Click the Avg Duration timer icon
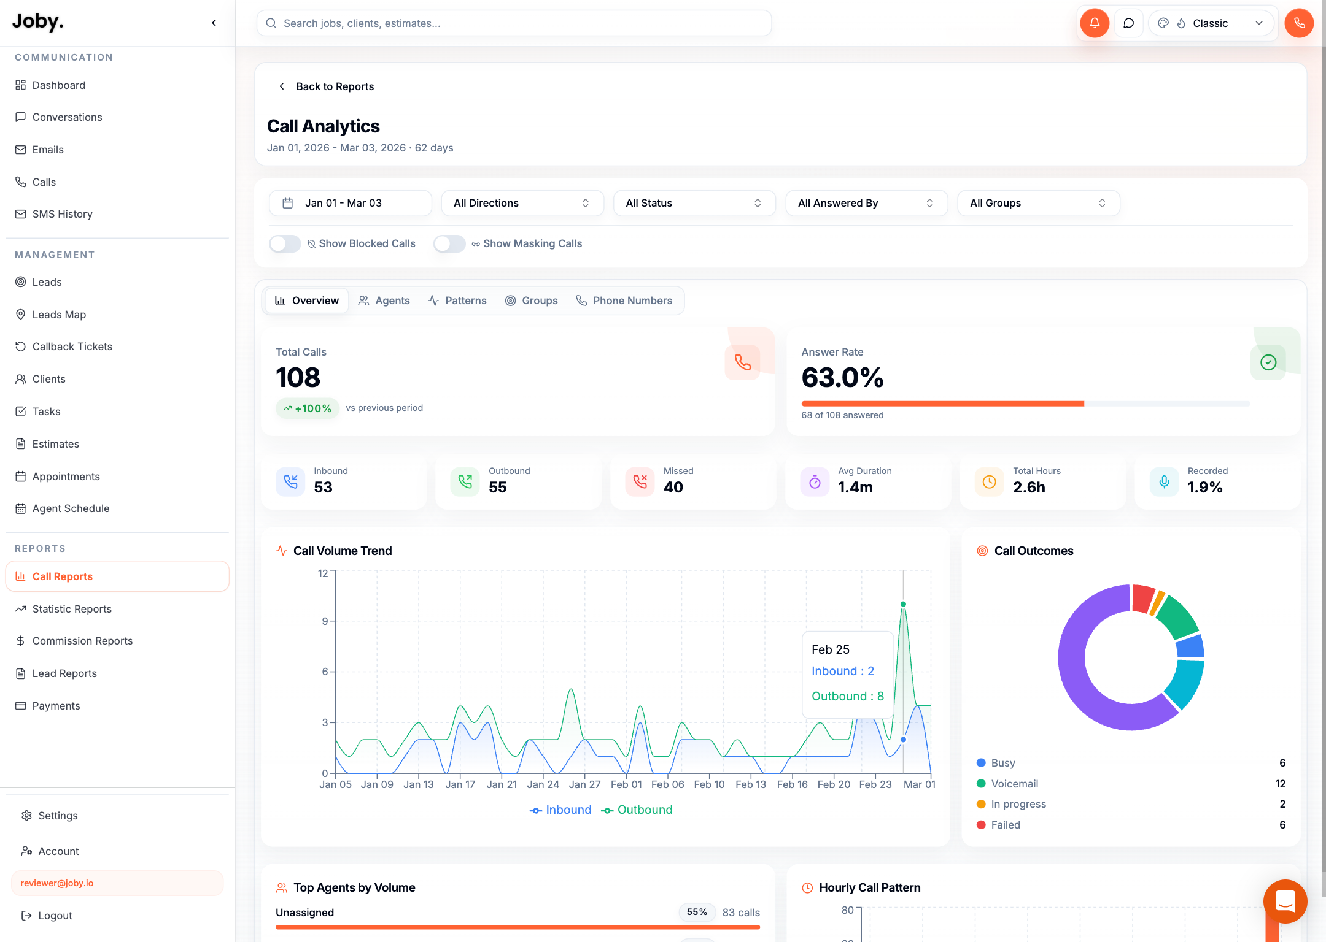This screenshot has width=1326, height=942. click(815, 481)
